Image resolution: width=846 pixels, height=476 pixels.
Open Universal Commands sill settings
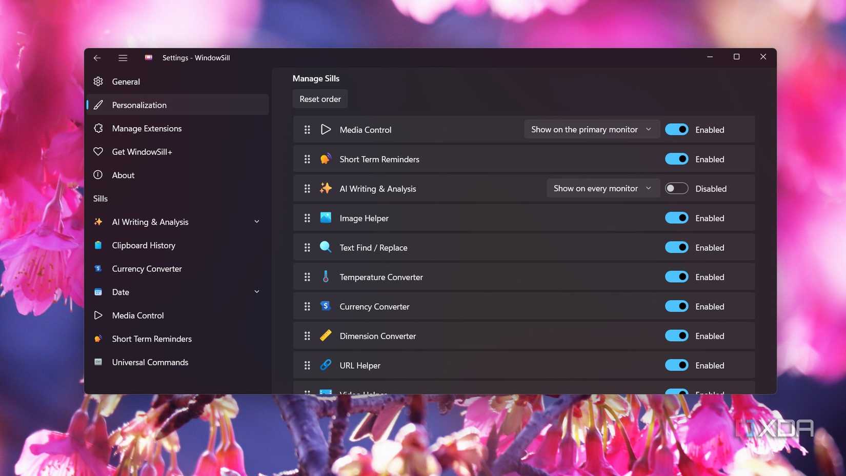[177, 362]
